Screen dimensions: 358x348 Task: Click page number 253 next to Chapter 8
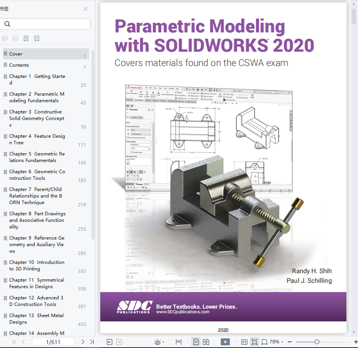pos(82,229)
